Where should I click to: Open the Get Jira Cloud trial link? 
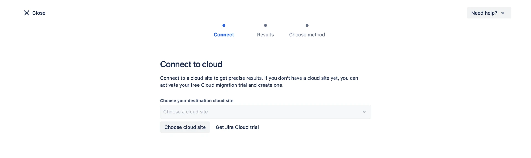click(237, 127)
